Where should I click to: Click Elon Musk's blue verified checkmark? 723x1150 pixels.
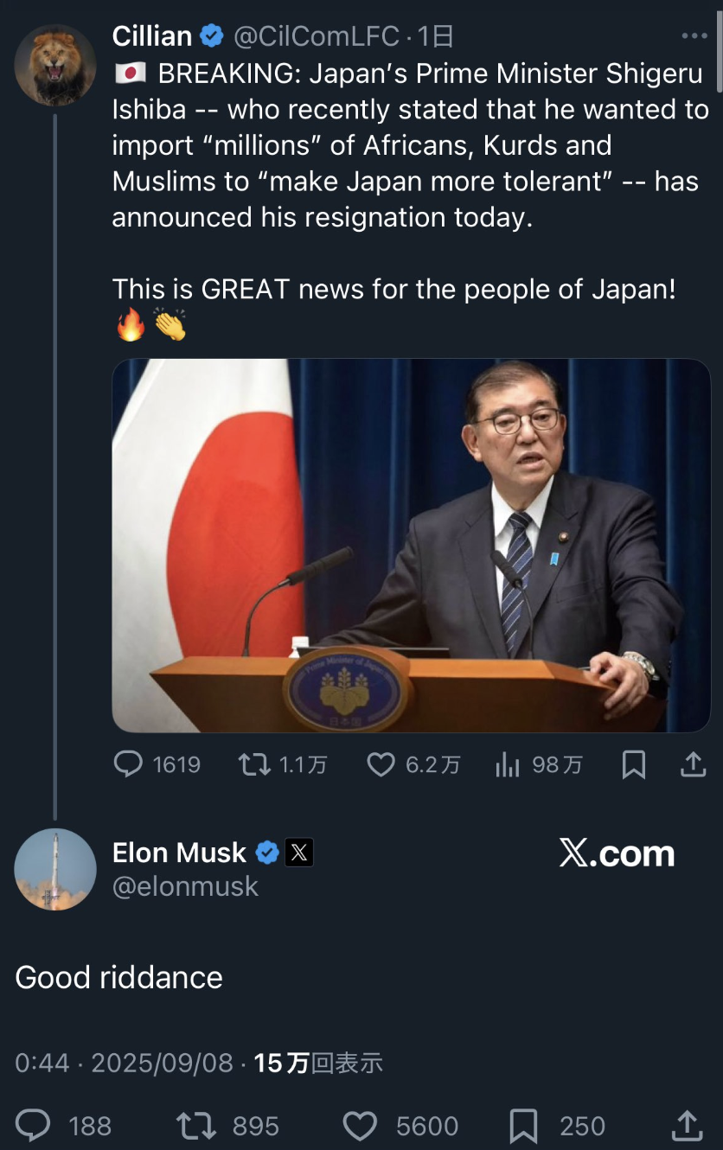267,853
